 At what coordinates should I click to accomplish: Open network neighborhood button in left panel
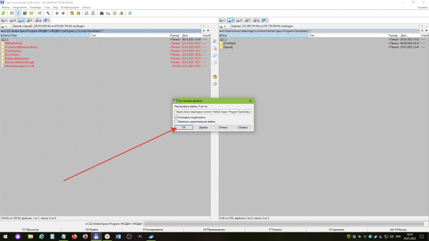pyautogui.click(x=47, y=20)
